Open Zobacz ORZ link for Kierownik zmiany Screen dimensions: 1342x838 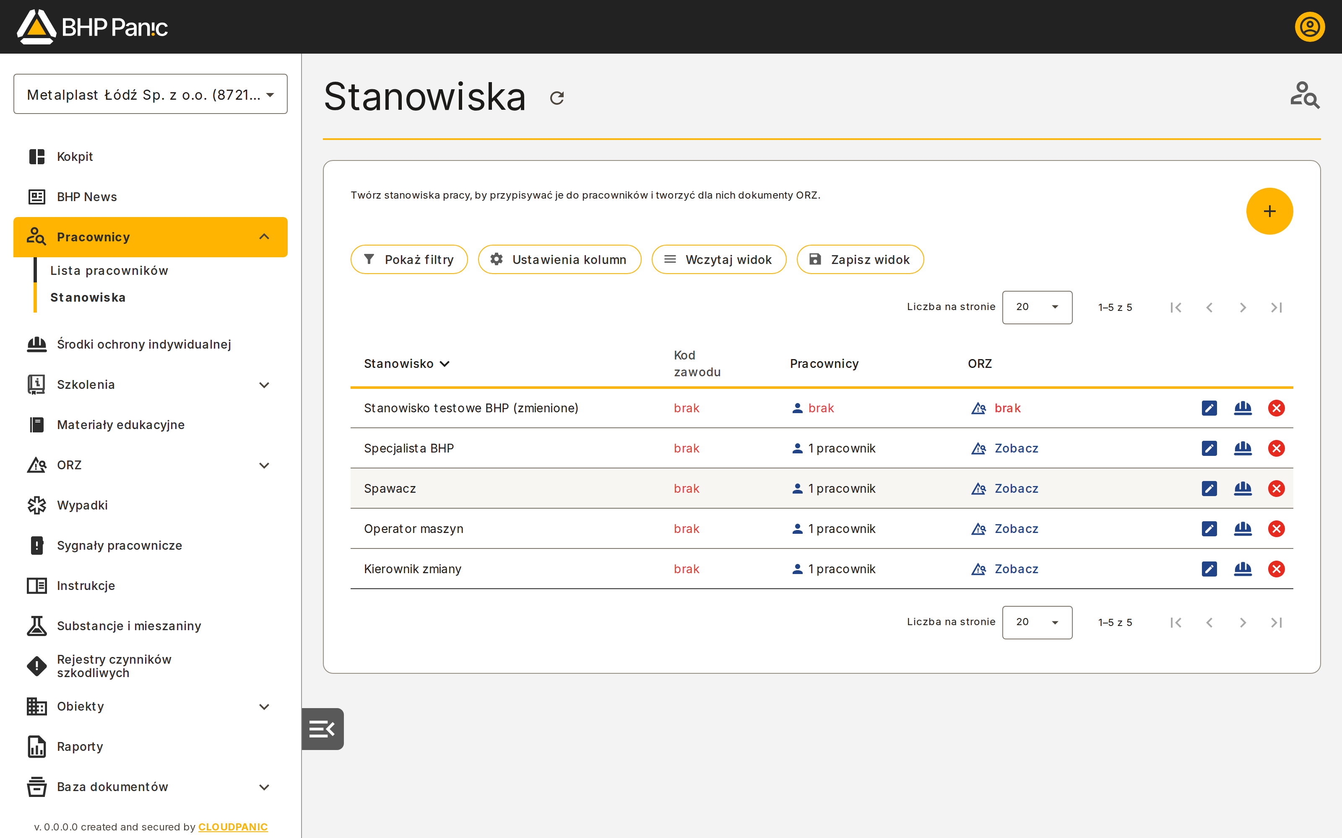[x=1016, y=569]
